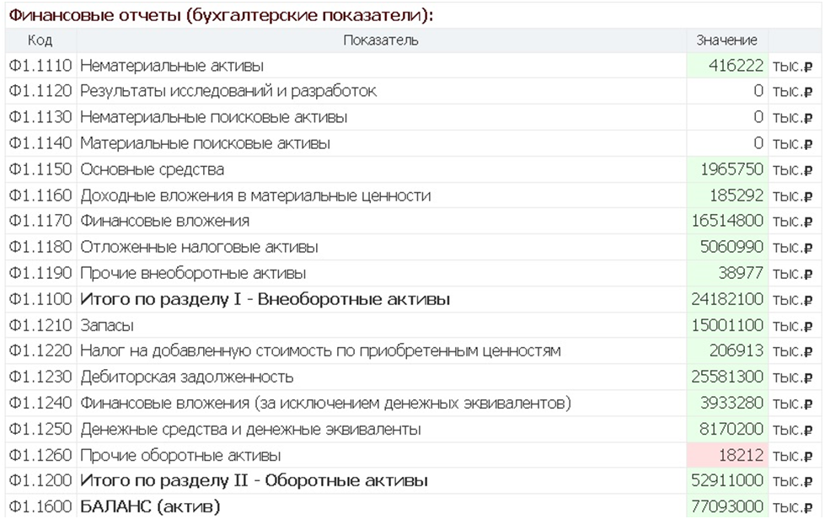Click 'Итого по разделу II - Оборотные активы'
This screenshot has width=825, height=519.
click(x=254, y=480)
